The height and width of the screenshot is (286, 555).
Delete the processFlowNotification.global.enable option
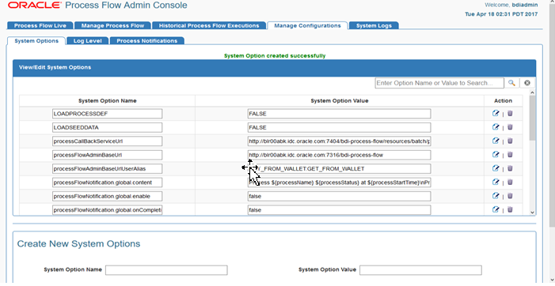(510, 196)
